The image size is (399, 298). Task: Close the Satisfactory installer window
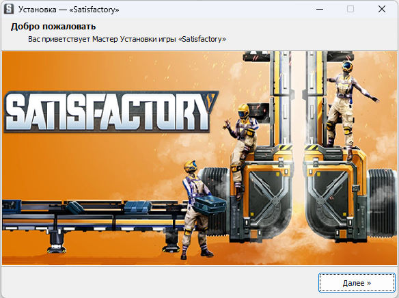coord(382,10)
